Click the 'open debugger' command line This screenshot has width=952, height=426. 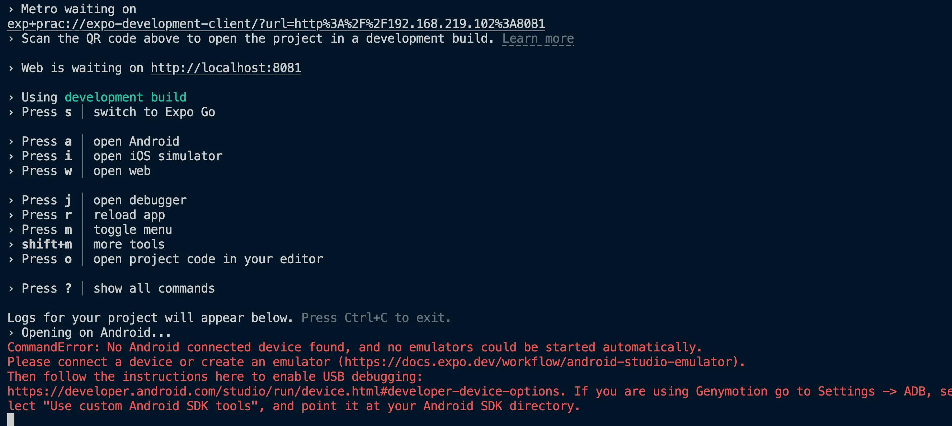[97, 200]
